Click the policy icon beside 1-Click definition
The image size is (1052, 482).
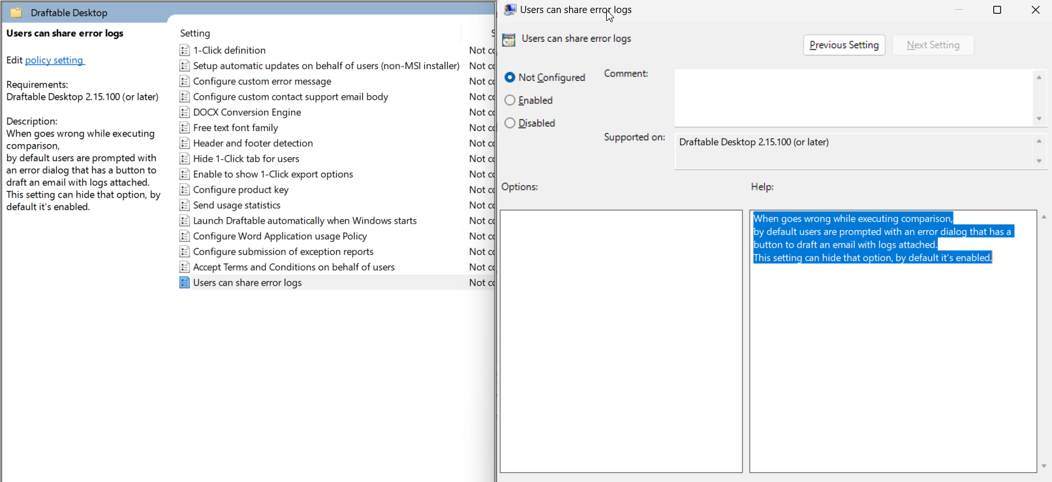(x=185, y=50)
